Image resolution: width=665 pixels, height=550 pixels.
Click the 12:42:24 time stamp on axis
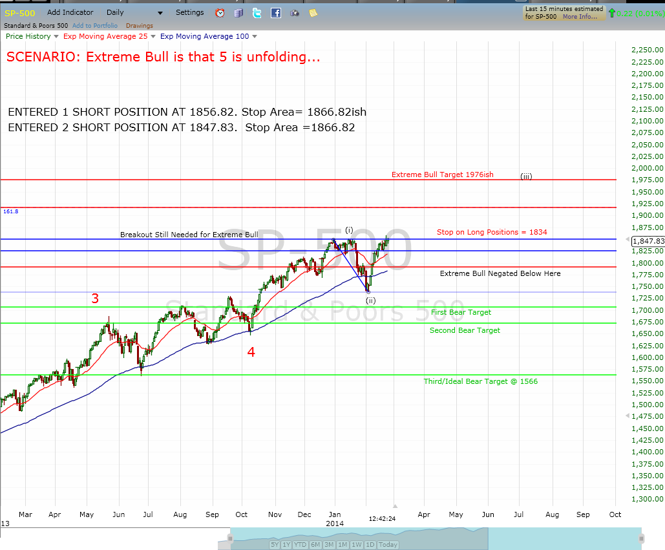(382, 518)
